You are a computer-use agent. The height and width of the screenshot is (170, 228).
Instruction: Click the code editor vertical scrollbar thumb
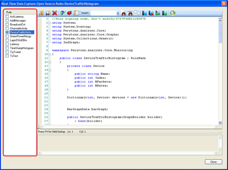[220, 33]
